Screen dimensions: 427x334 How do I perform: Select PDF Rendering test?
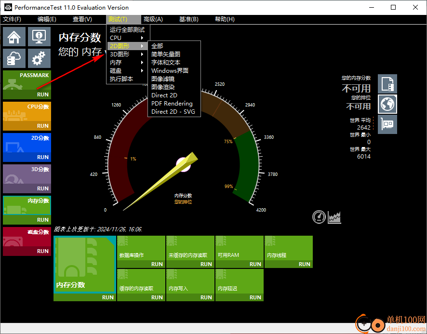(174, 103)
